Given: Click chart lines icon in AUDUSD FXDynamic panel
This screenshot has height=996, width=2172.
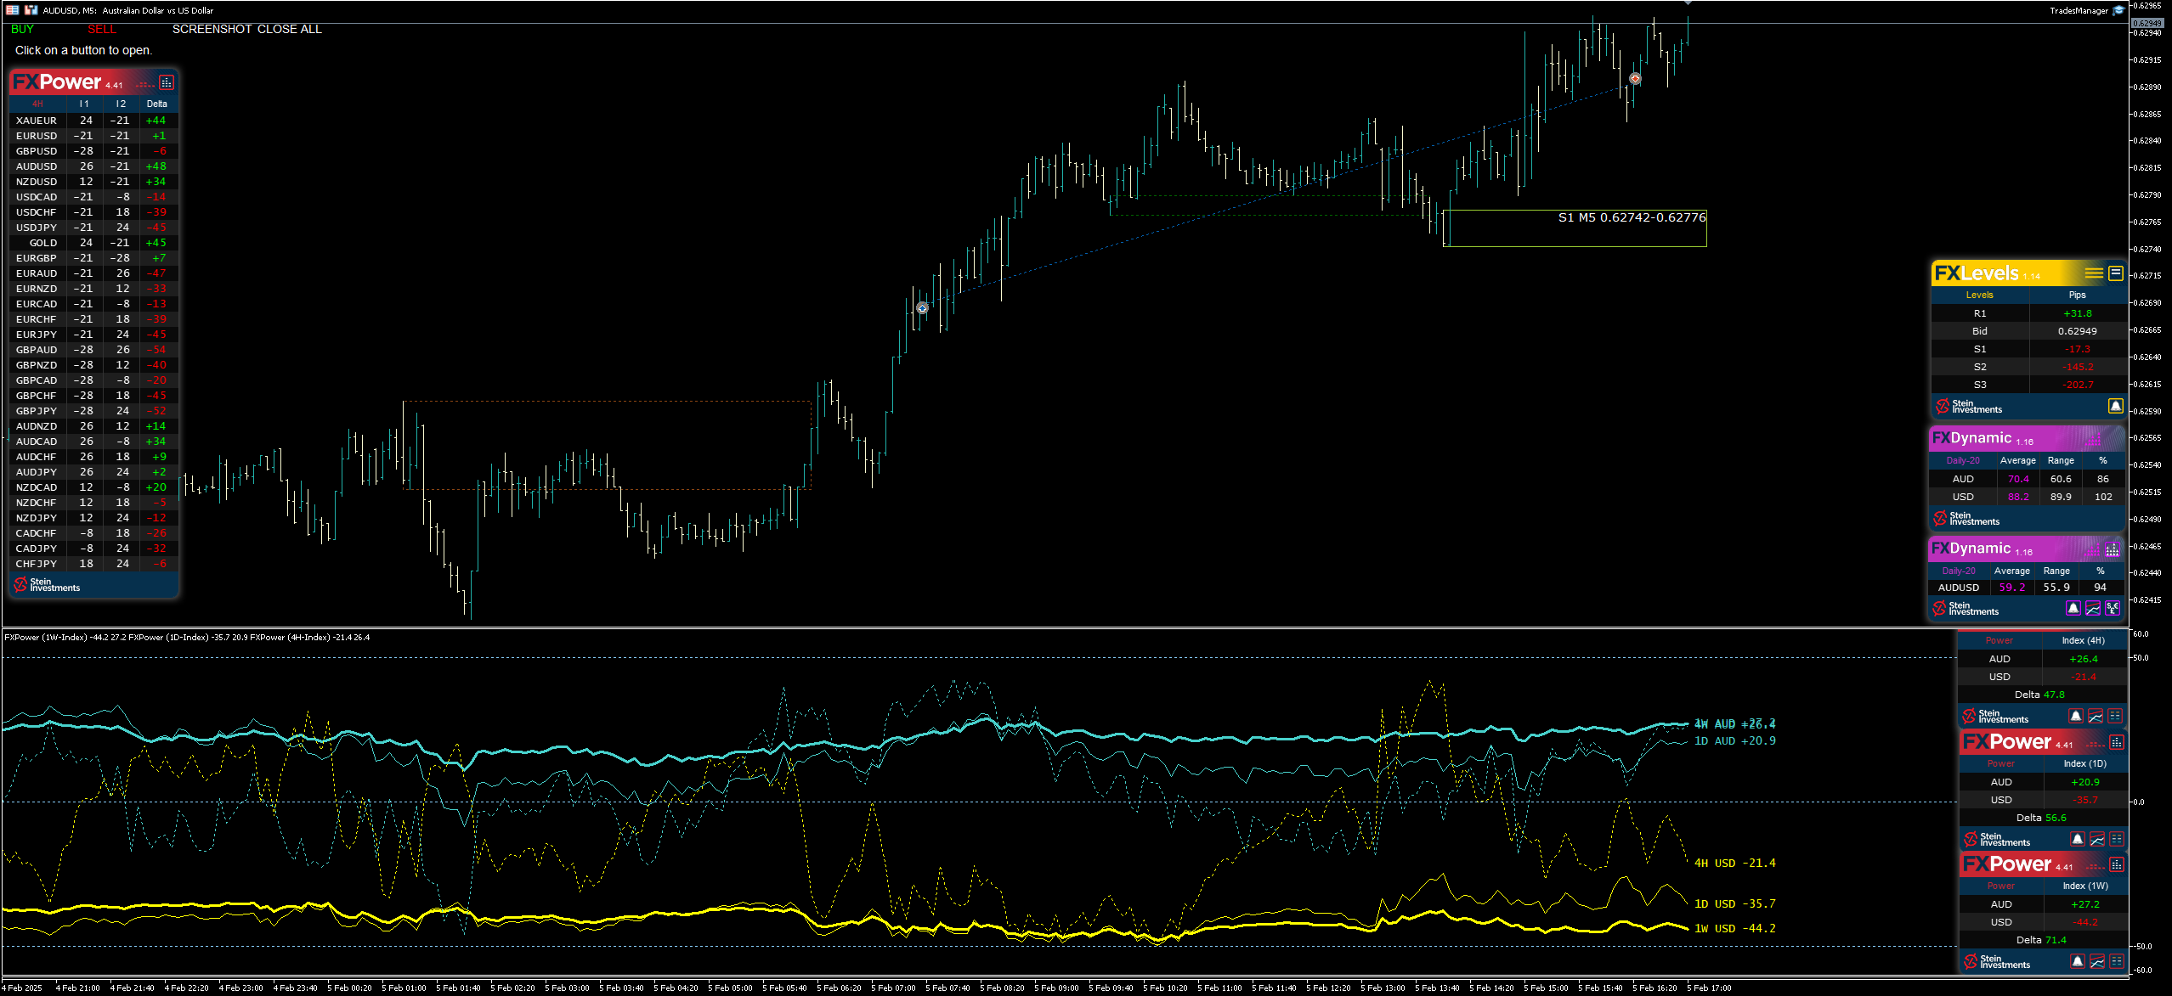Looking at the screenshot, I should [2093, 608].
